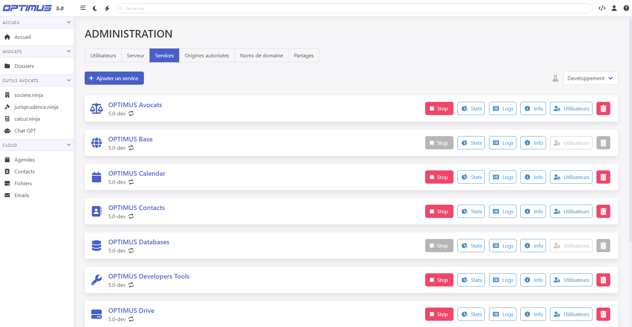Click the OPTIMUS Base globe icon
632x327 pixels.
click(96, 143)
